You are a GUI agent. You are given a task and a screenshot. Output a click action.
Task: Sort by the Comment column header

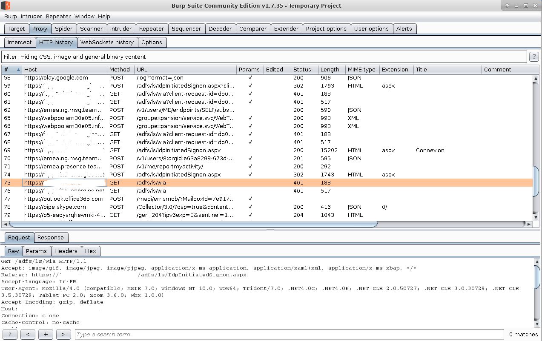[510, 69]
